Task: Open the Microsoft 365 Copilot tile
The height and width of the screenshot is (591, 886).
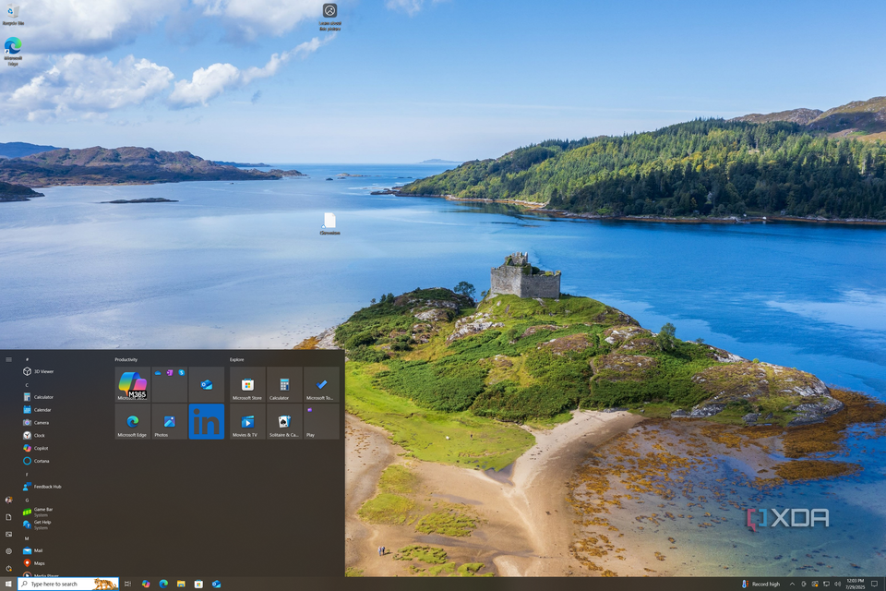Action: coord(133,384)
